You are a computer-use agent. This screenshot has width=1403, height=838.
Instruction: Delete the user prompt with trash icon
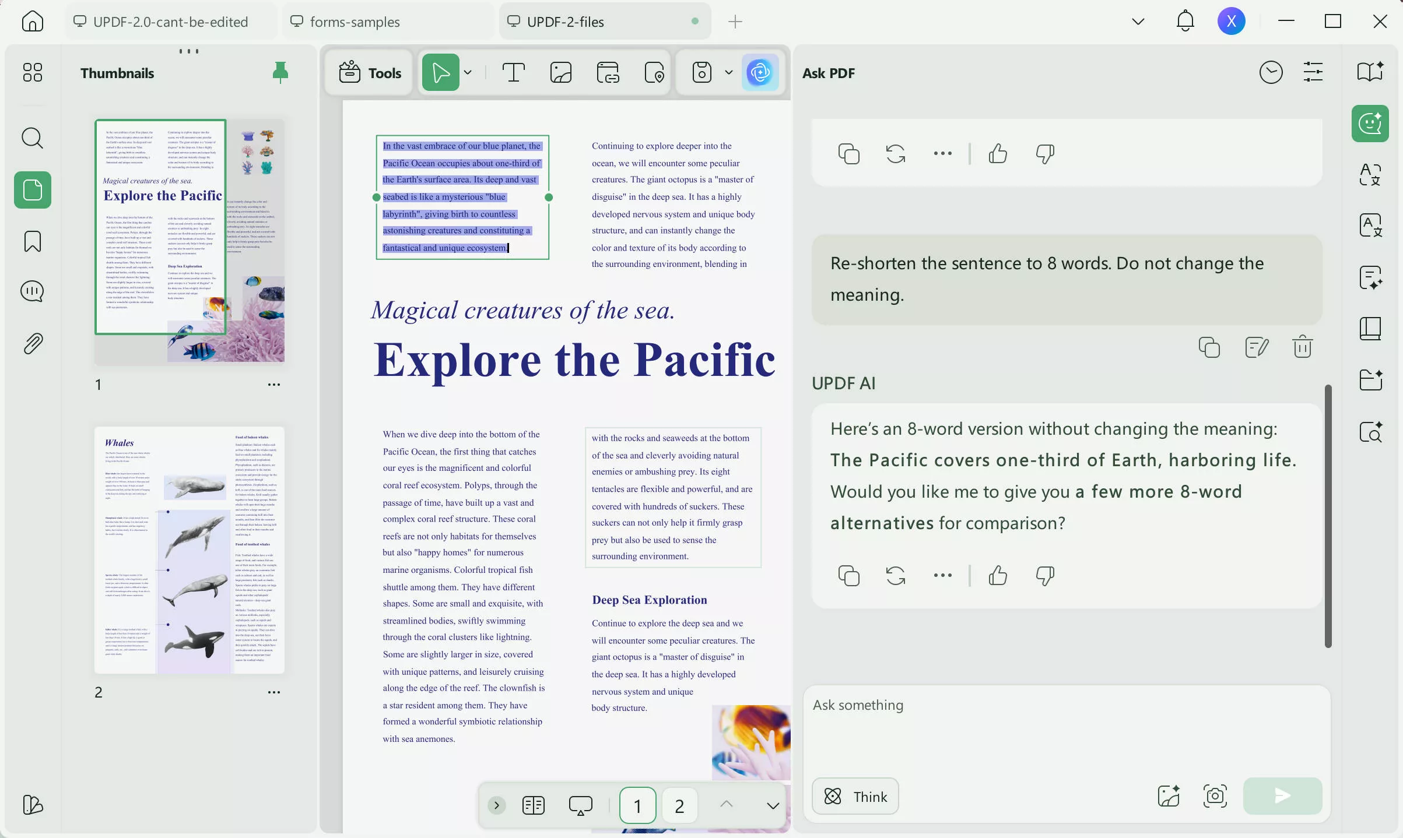(x=1302, y=347)
